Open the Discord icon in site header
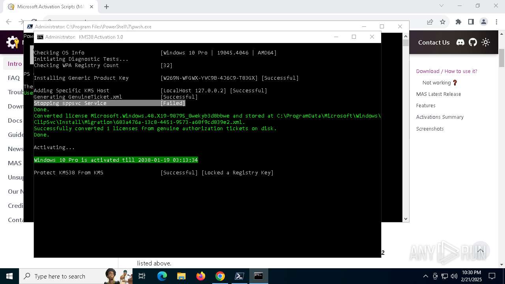The height and width of the screenshot is (284, 505). coord(460,42)
